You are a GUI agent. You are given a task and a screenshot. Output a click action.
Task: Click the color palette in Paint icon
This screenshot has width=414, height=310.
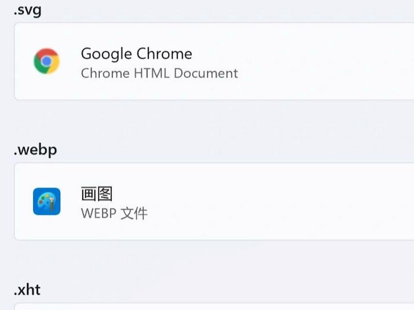pyautogui.click(x=45, y=202)
